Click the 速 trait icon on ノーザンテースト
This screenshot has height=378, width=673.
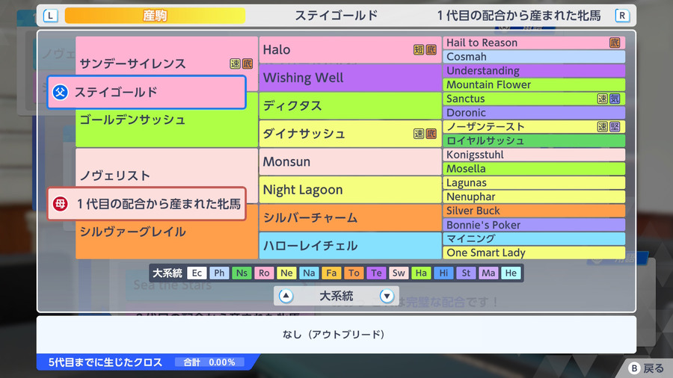click(x=603, y=126)
